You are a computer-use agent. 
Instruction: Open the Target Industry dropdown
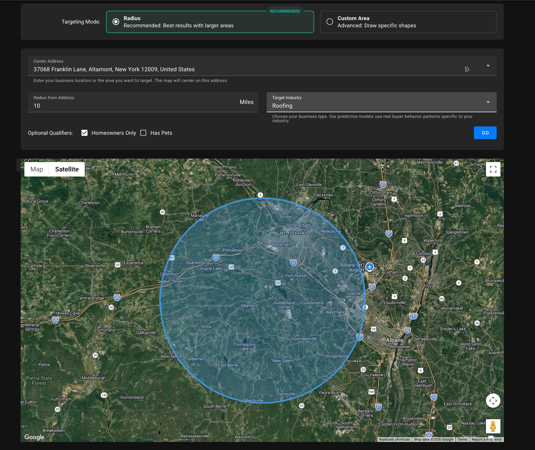click(488, 102)
